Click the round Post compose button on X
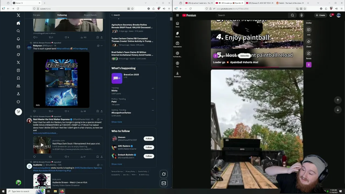This screenshot has width=345, height=194. coord(18,112)
